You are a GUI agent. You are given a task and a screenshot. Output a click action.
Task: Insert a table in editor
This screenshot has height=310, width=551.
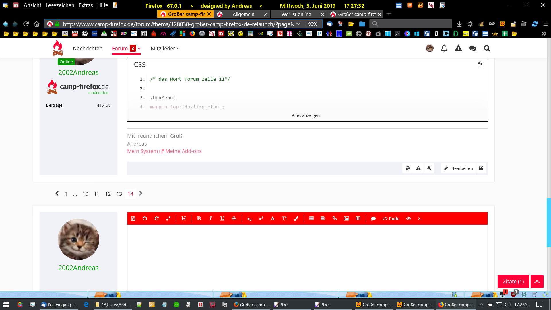coord(358,219)
